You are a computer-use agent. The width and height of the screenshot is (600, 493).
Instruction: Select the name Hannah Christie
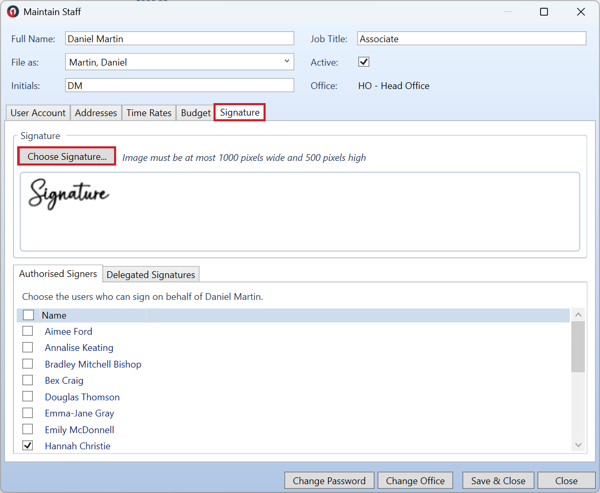pos(77,446)
